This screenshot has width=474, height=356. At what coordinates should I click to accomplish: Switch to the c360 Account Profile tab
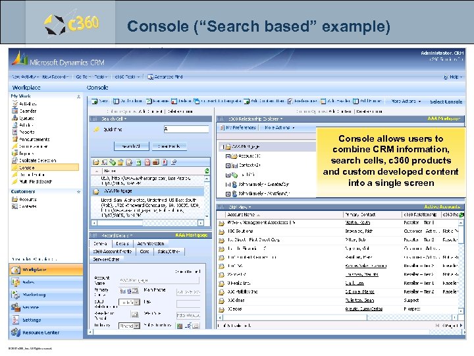tap(112, 251)
